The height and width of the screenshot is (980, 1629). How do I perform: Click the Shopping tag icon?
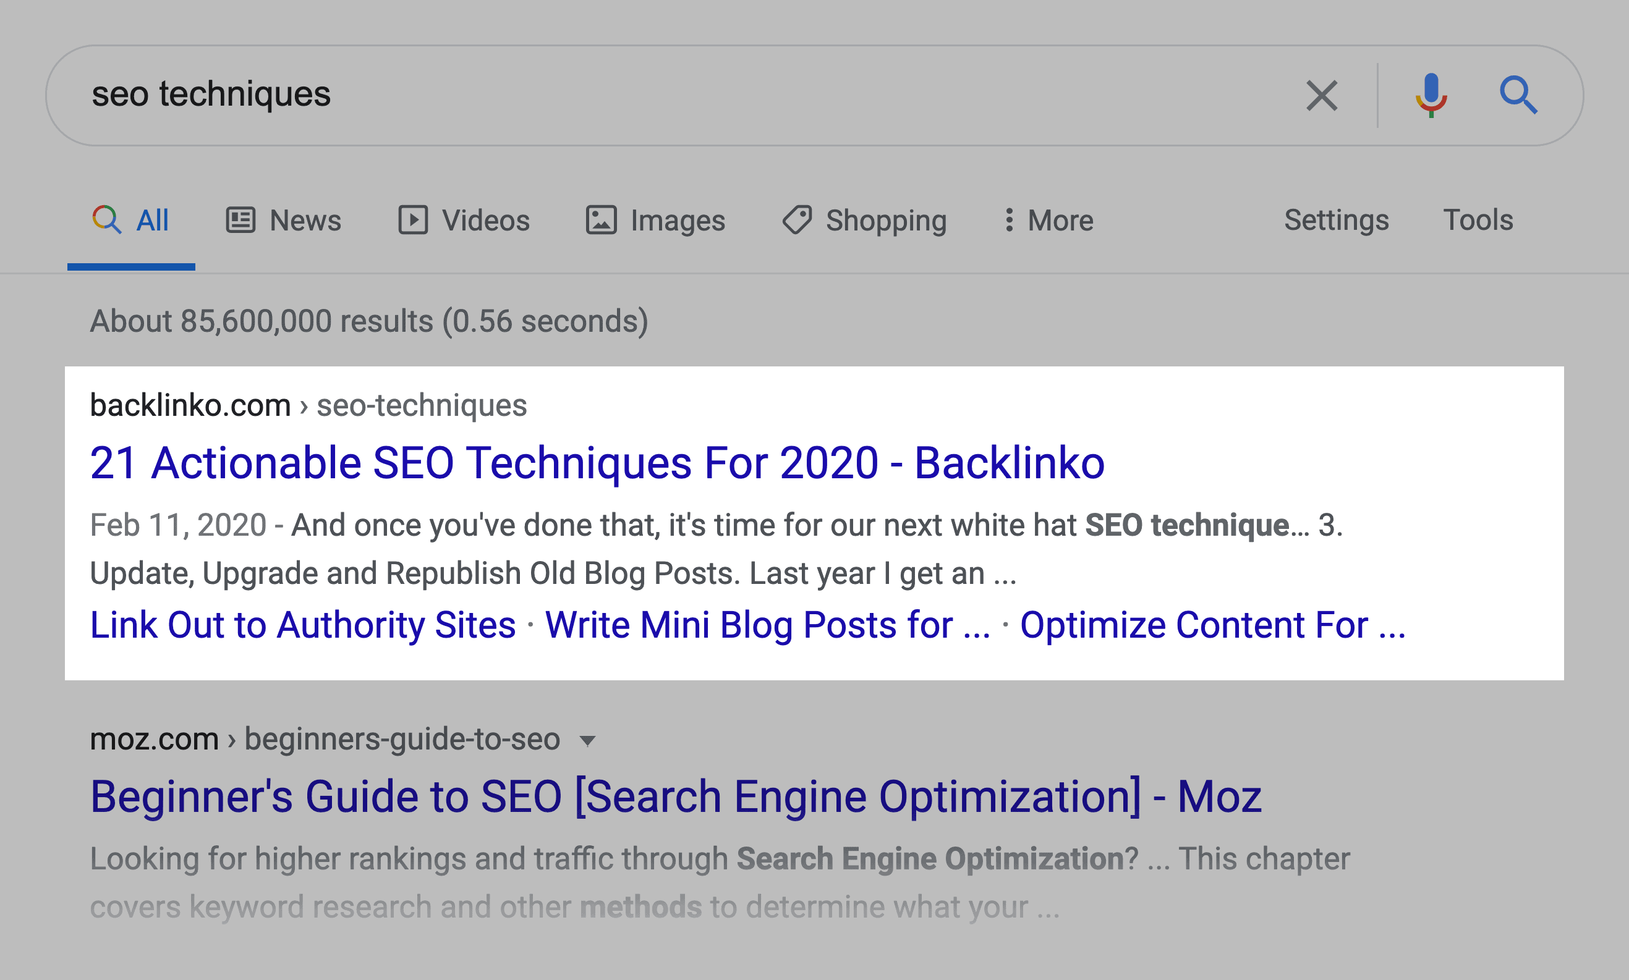coord(796,220)
